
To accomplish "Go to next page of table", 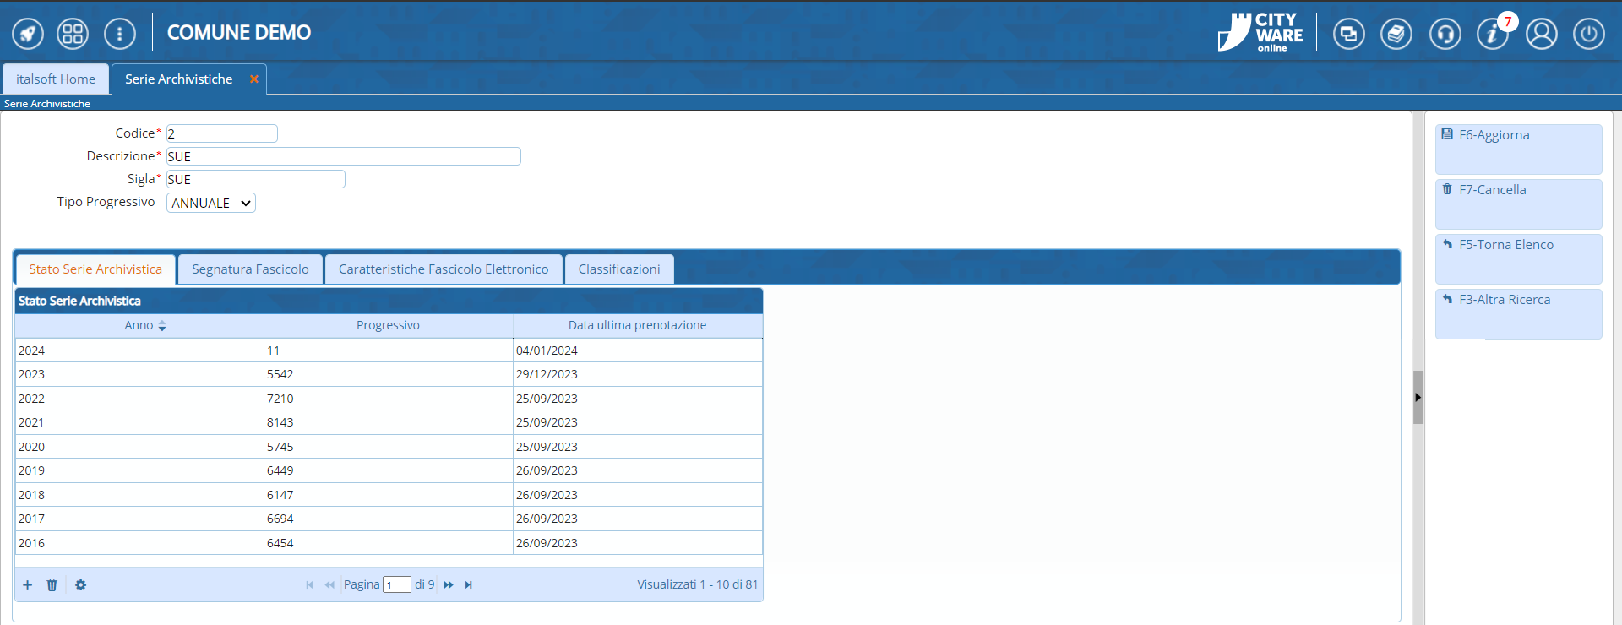I will 449,584.
